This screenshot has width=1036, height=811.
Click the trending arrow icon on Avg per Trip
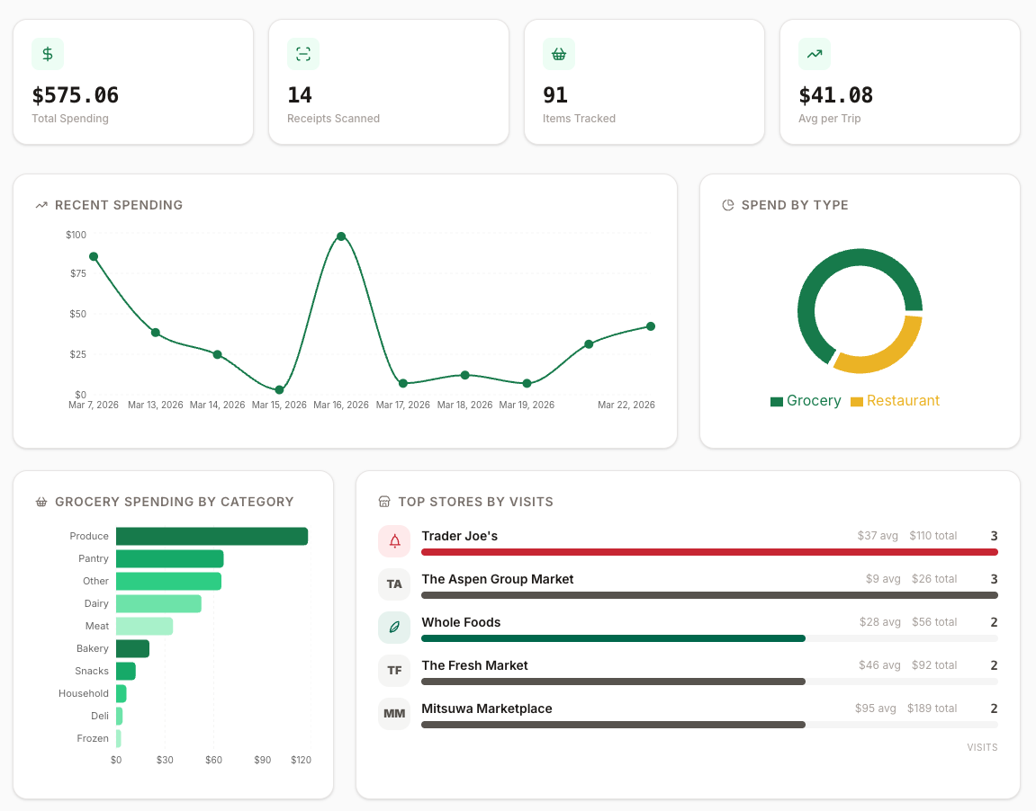tap(814, 54)
